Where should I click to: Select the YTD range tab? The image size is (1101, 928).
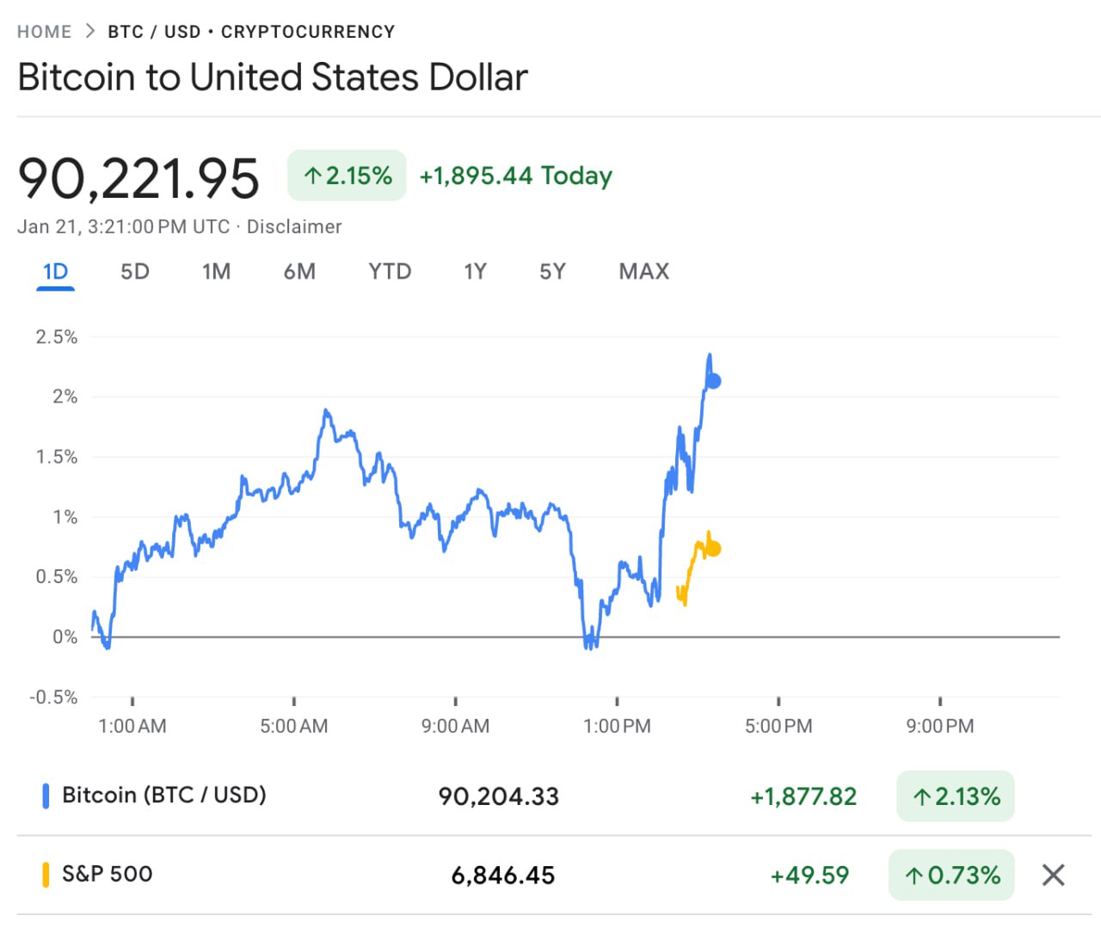click(x=390, y=272)
